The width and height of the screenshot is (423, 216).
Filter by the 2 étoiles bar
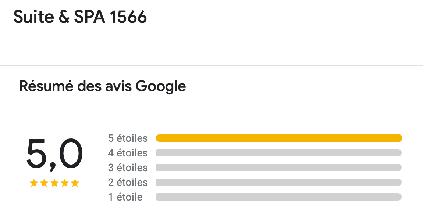[279, 182]
